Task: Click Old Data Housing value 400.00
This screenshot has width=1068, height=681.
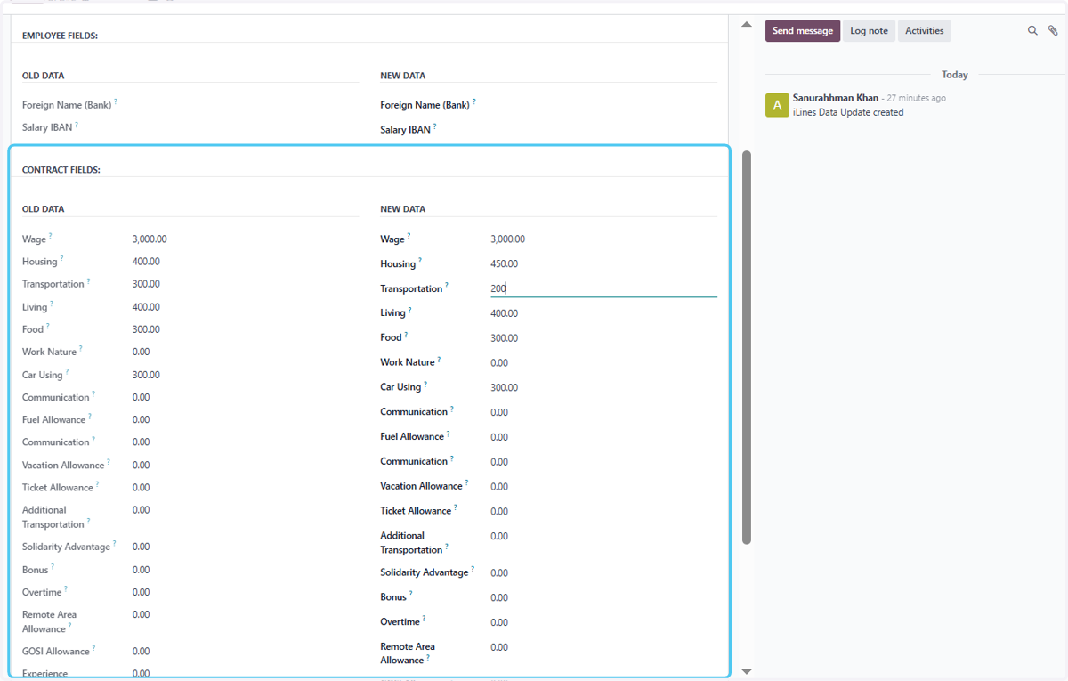Action: [146, 262]
